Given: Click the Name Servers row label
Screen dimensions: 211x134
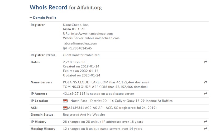Looking at the screenshot, I should [41, 82].
